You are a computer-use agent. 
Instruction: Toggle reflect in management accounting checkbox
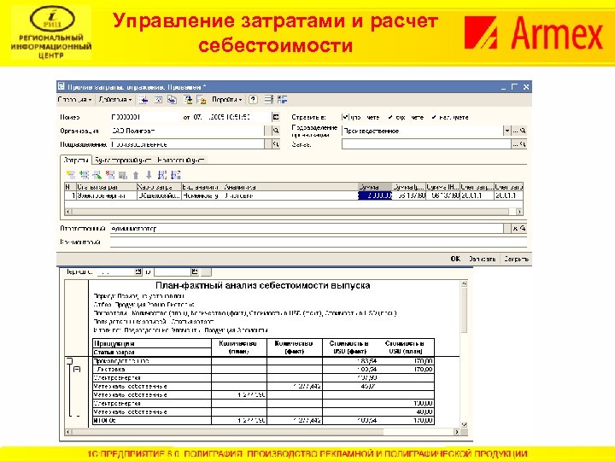click(345, 117)
